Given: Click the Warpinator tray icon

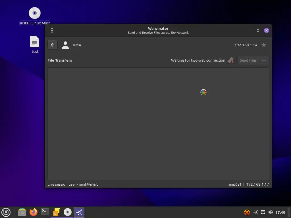Looking at the screenshot, I should click(x=255, y=212).
